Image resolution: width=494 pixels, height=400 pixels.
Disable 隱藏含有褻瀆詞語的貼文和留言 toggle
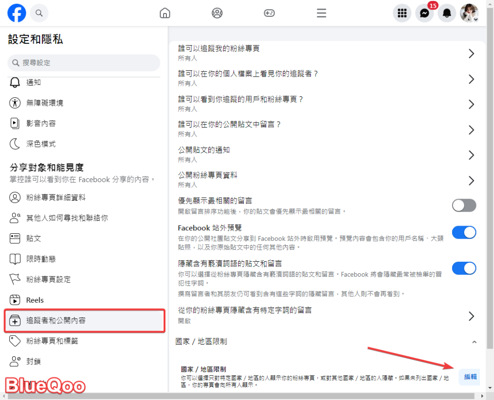pyautogui.click(x=464, y=268)
